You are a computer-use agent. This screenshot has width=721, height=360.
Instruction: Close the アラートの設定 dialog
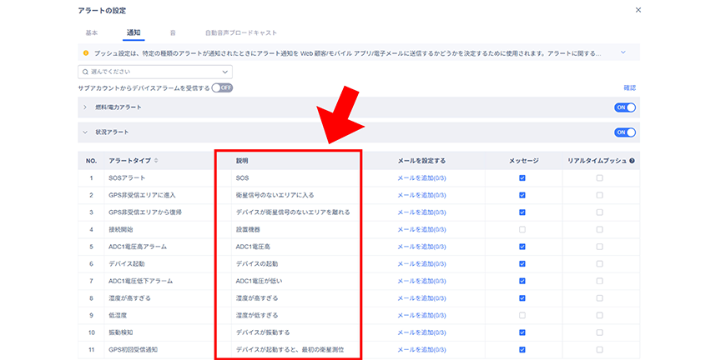coord(638,10)
